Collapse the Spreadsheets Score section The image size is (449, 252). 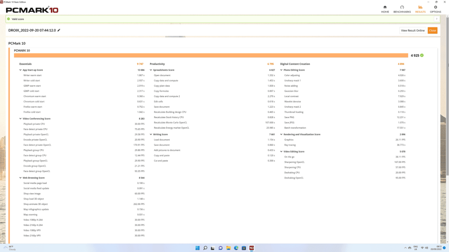point(151,70)
